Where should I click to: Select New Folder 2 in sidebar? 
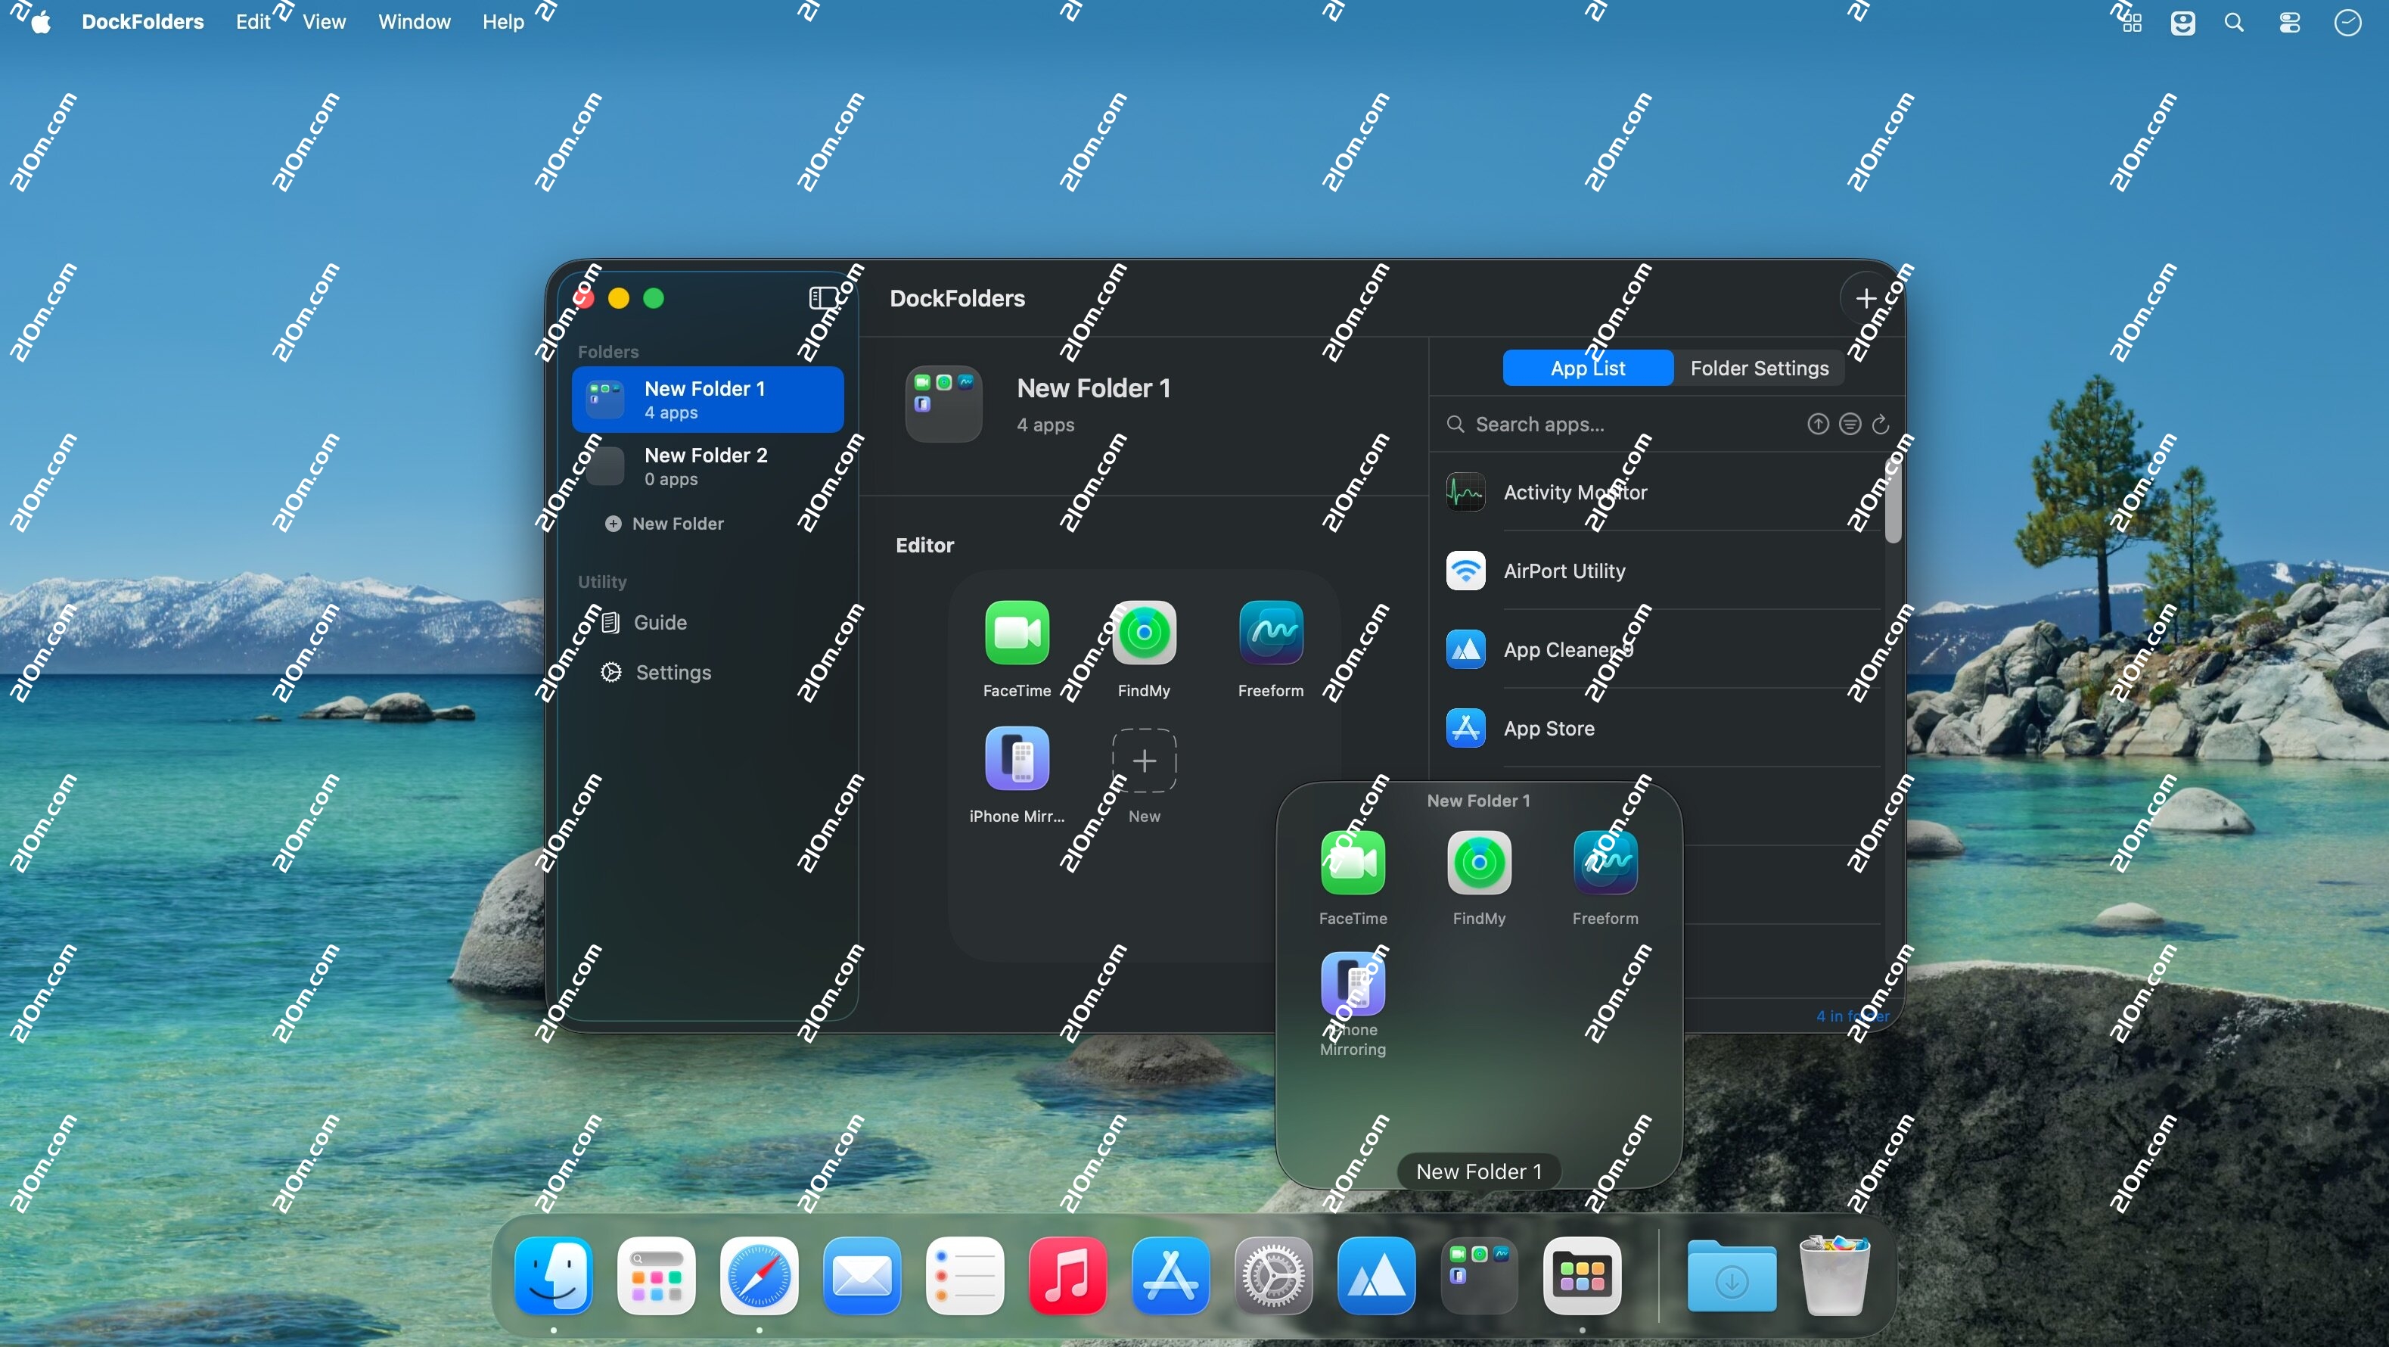[x=707, y=465]
